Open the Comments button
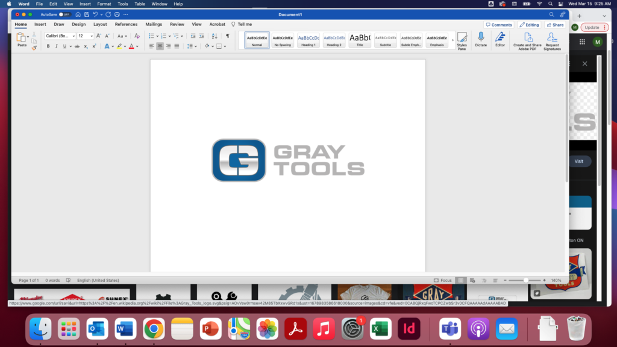The width and height of the screenshot is (617, 347). pyautogui.click(x=498, y=25)
